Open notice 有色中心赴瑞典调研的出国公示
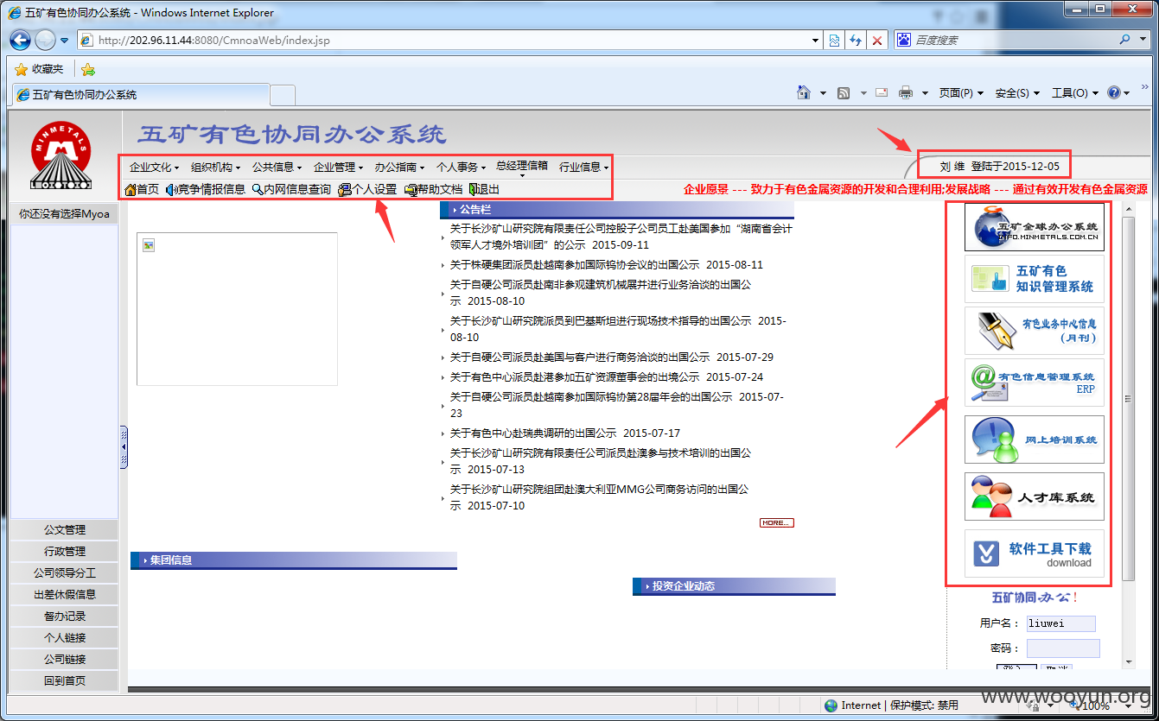 565,433
